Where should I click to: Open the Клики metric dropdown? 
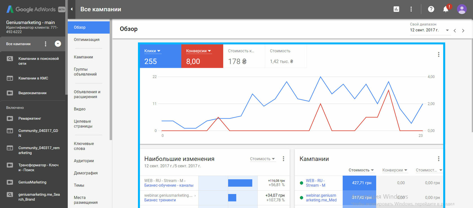click(152, 51)
